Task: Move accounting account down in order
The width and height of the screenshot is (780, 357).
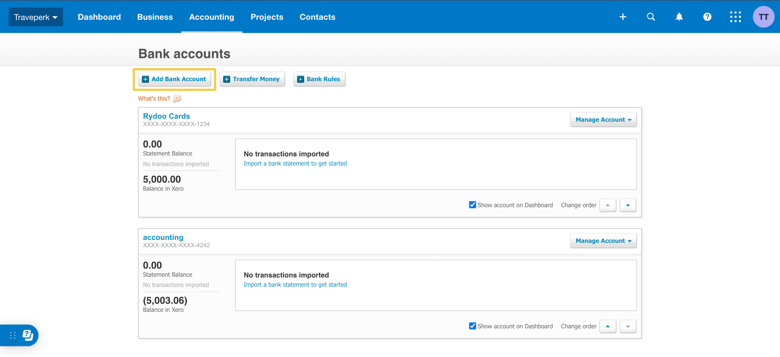Action: click(628, 326)
